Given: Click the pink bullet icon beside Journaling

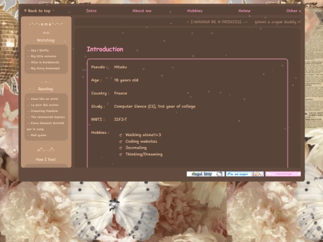Looking at the screenshot, I should coord(121,148).
